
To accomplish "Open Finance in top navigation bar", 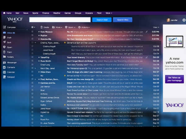I will click(x=46, y=13).
